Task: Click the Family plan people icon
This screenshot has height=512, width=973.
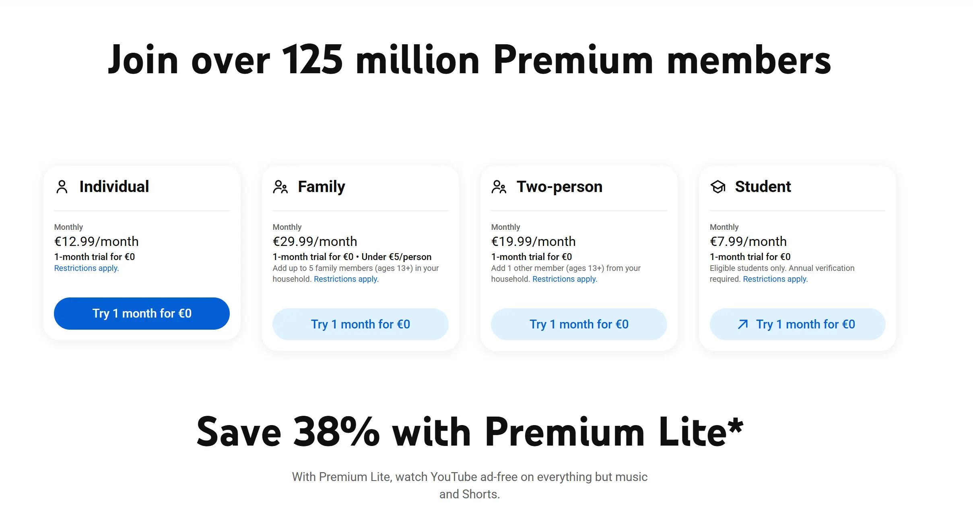Action: tap(280, 187)
